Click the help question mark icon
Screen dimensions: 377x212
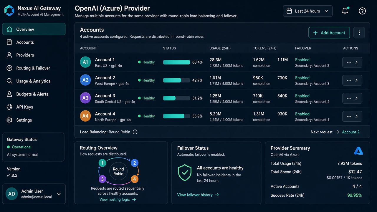pyautogui.click(x=362, y=11)
